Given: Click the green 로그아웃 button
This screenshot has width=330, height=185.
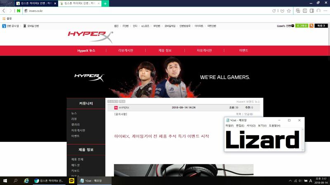Looking at the screenshot, I should tap(302, 26).
